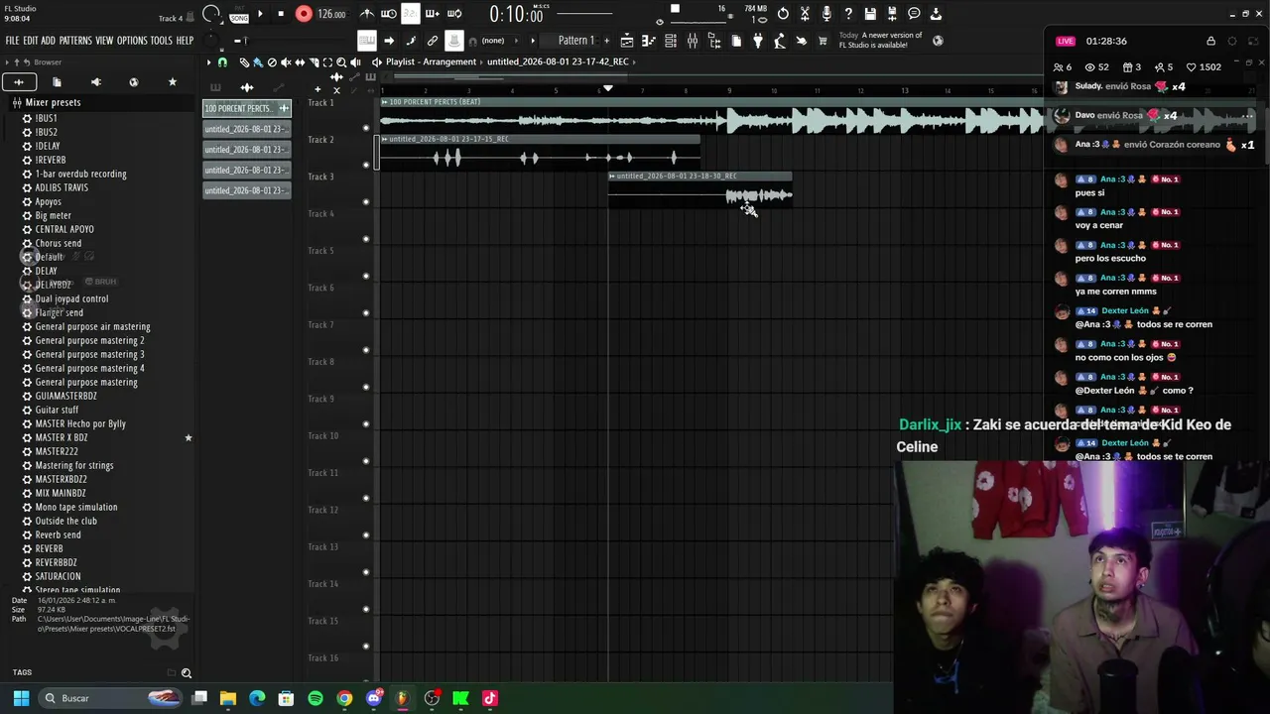This screenshot has height=714, width=1270.
Task: Click the tags search magnifier icon
Action: coord(187,673)
